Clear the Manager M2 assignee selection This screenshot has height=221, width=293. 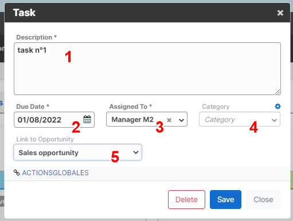[169, 120]
